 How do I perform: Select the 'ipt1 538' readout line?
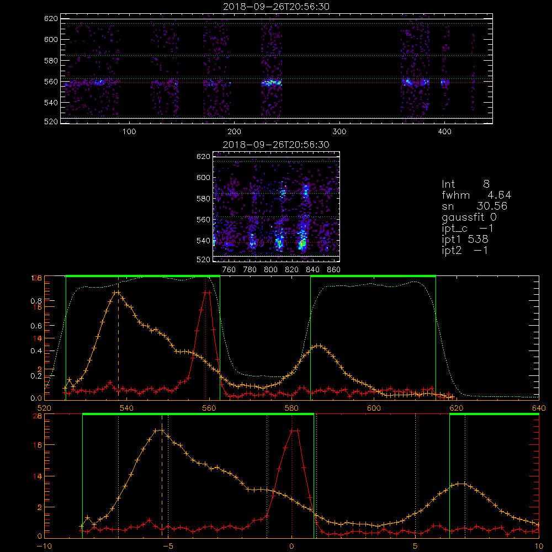tap(465, 240)
